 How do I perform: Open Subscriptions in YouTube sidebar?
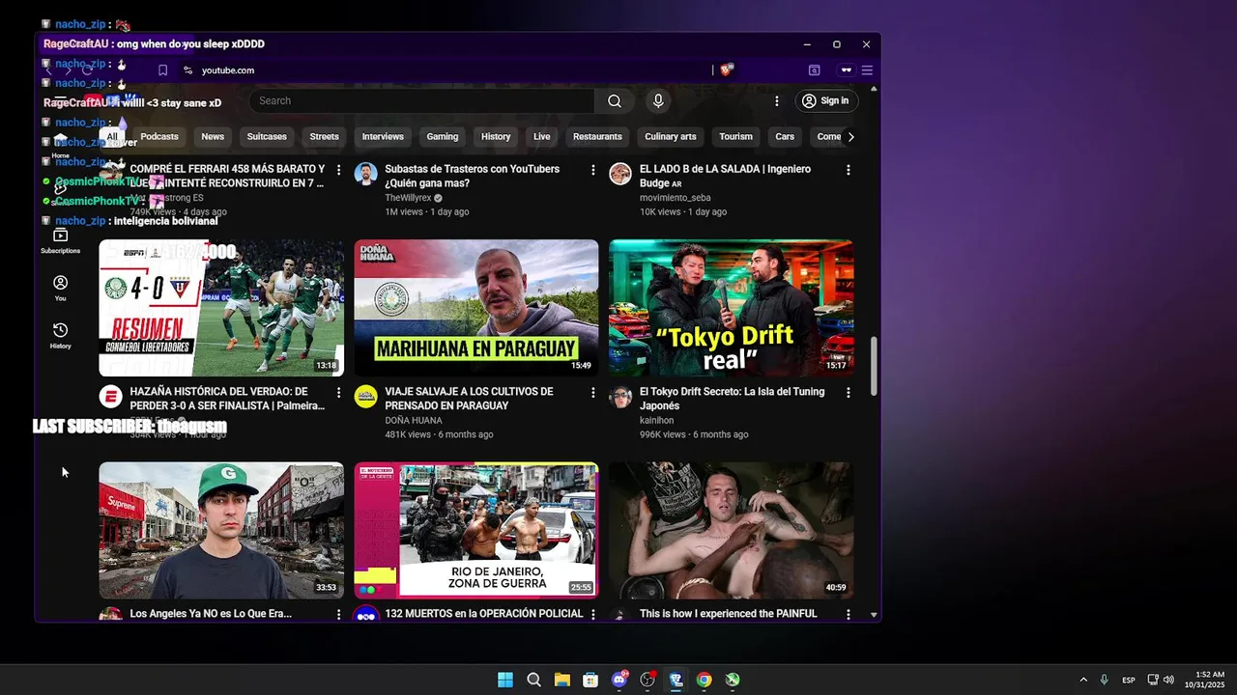tap(60, 241)
